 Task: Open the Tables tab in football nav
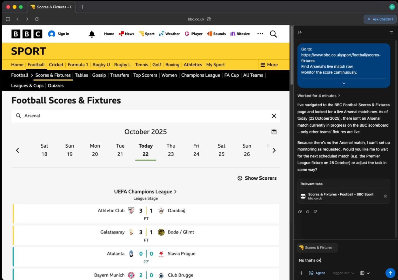click(82, 75)
